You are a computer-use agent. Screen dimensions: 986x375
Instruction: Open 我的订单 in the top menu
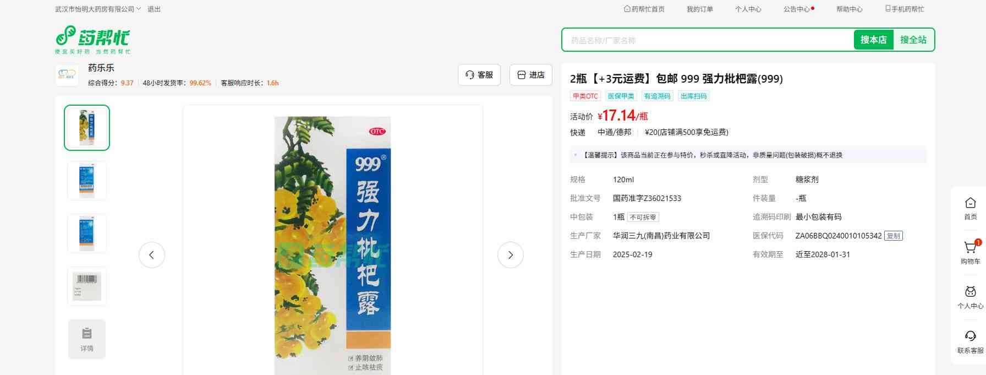point(699,9)
